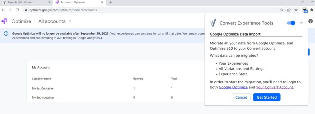The image size is (315, 114).
Task: Reload the Optimize accounts page
Action: tap(17, 10)
